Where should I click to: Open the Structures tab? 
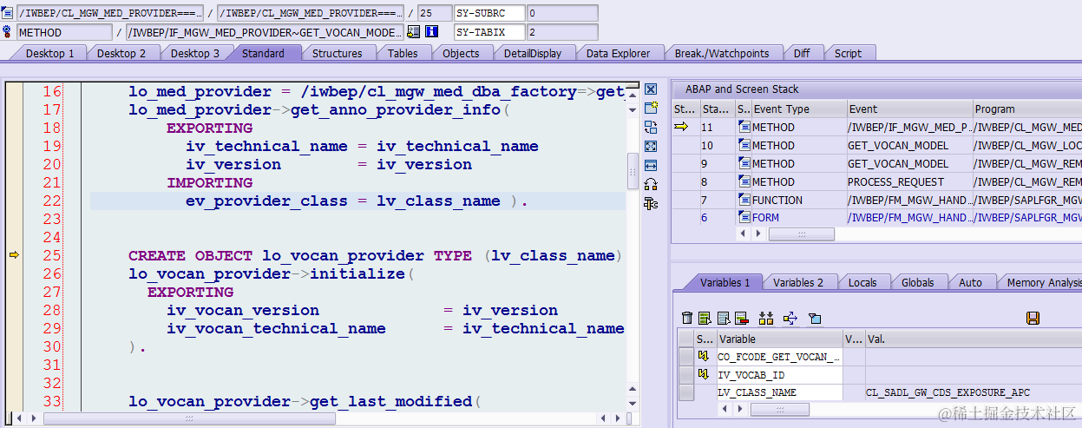pyautogui.click(x=338, y=53)
